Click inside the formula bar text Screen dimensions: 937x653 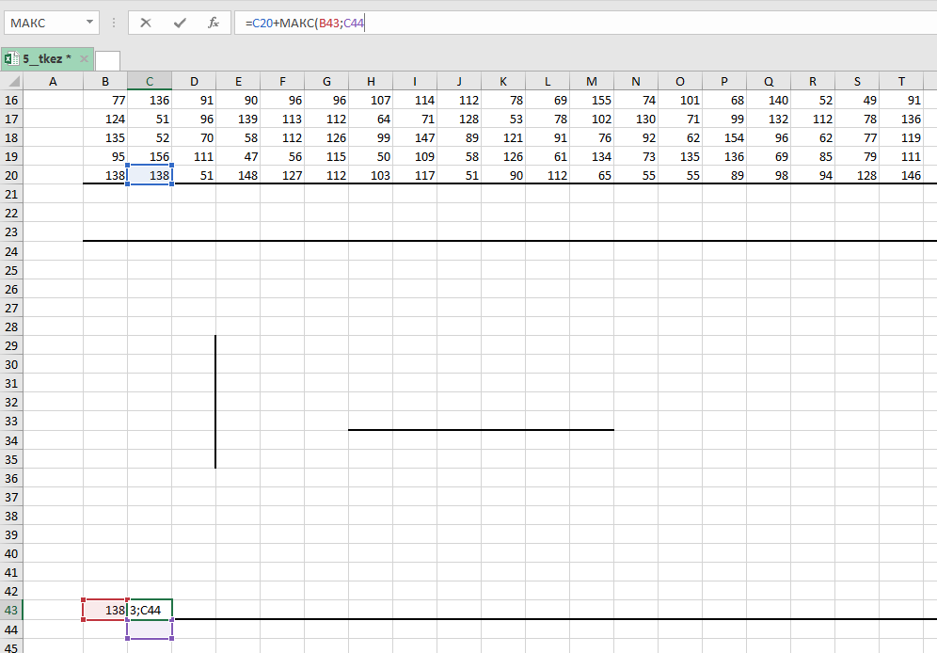[x=564, y=23]
